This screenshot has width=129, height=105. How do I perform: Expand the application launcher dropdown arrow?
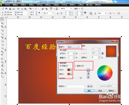point(54,9)
